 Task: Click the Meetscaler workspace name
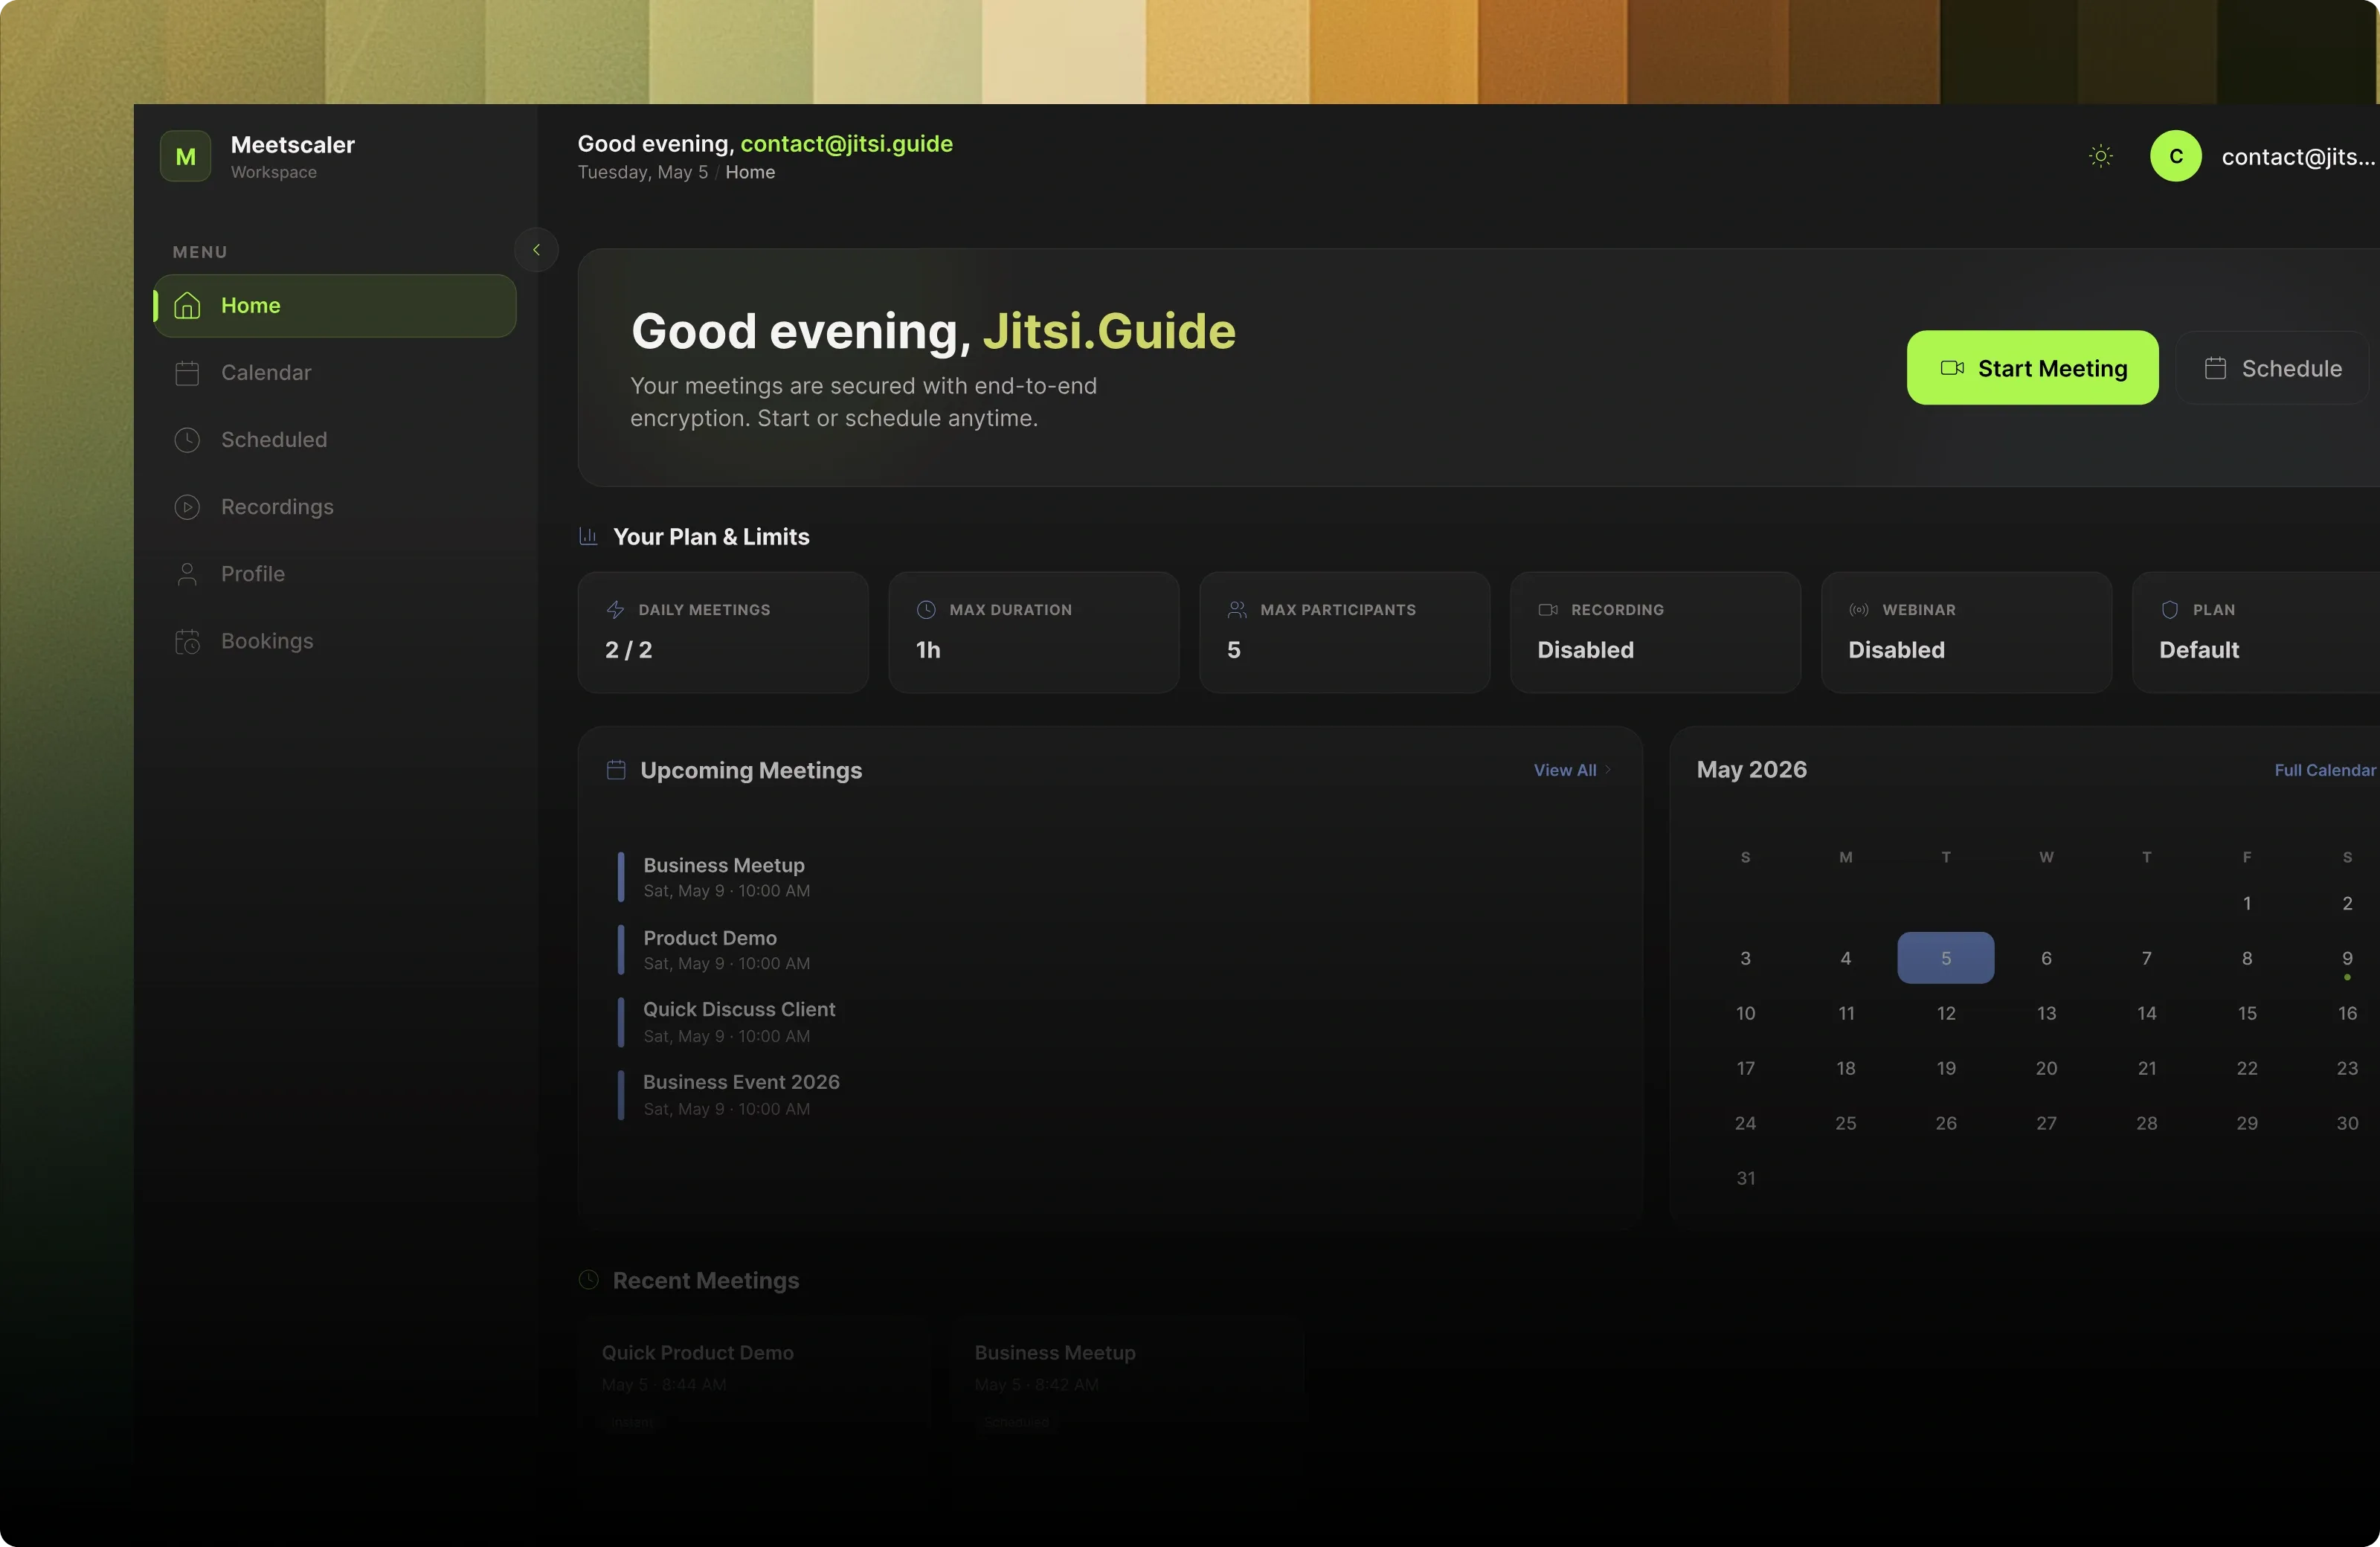pos(293,145)
